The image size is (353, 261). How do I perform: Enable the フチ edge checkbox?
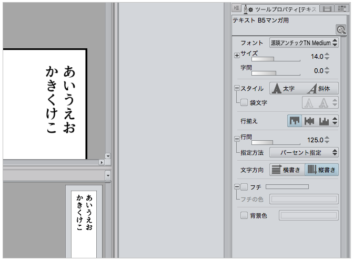(244, 187)
